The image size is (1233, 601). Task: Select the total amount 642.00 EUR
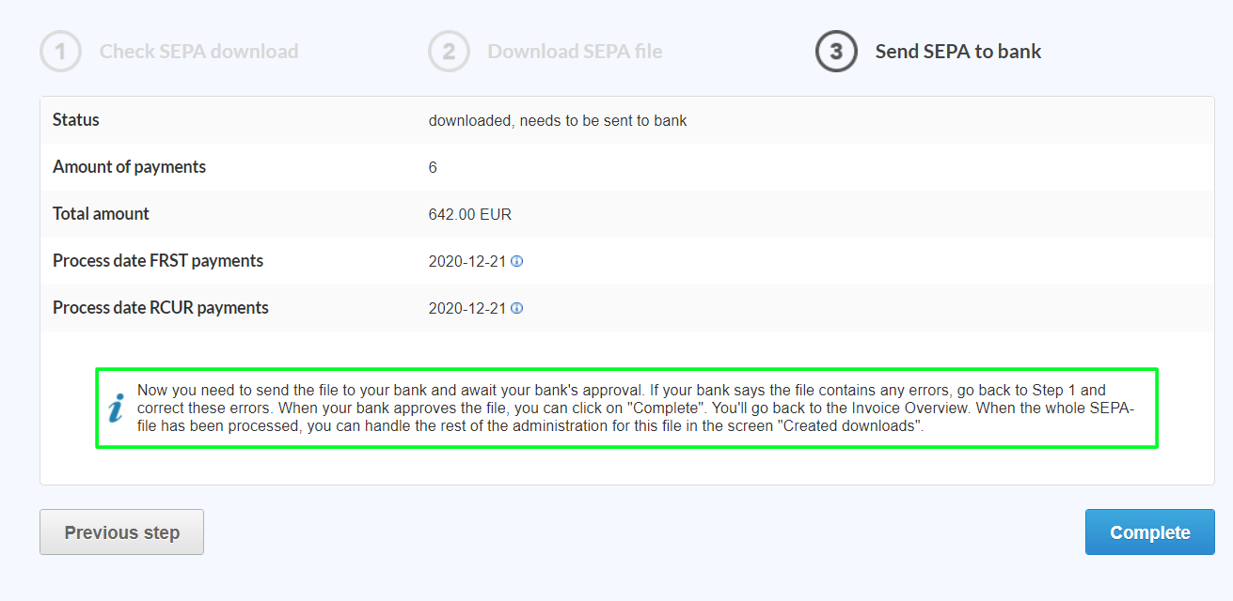pyautogui.click(x=468, y=213)
